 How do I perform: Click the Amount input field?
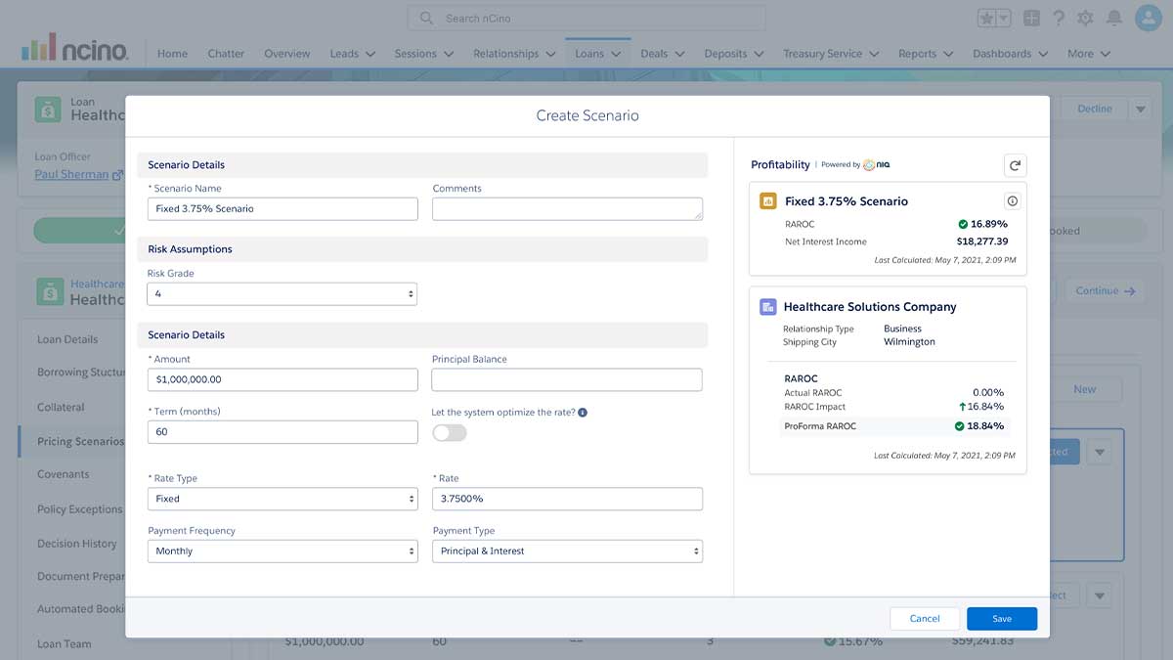282,379
